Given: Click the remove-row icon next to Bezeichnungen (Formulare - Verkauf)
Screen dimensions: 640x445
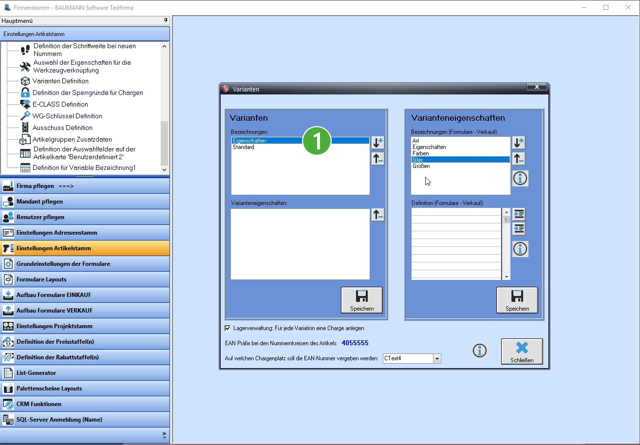Looking at the screenshot, I should click(519, 159).
